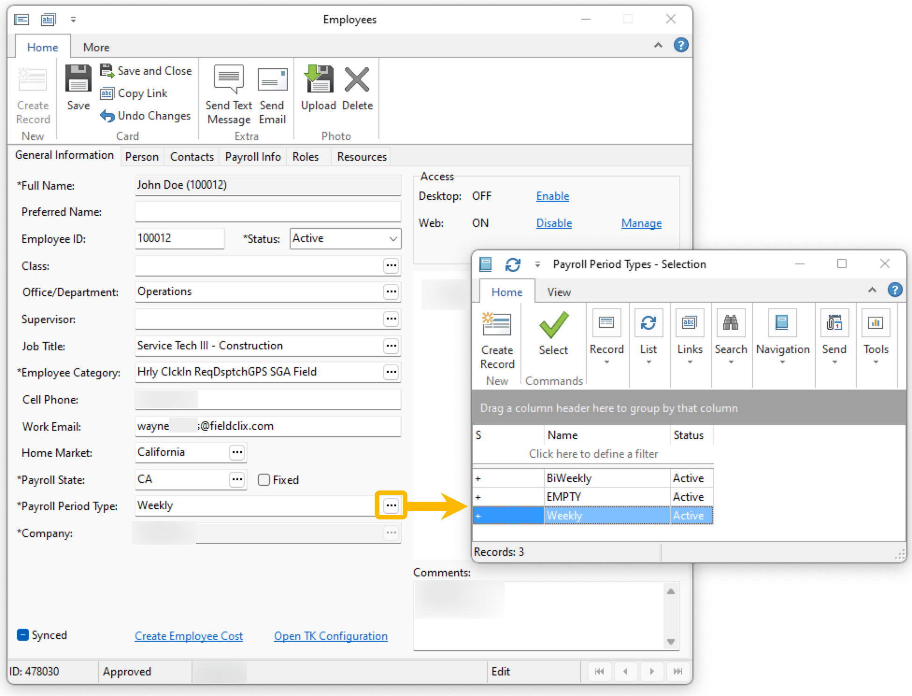
Task: Open the Navigation ribbon dropdown
Action: (x=783, y=362)
